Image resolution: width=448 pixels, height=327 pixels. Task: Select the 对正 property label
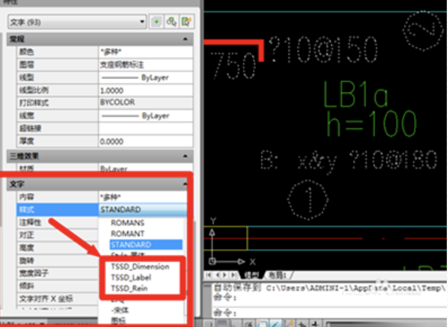pos(26,235)
